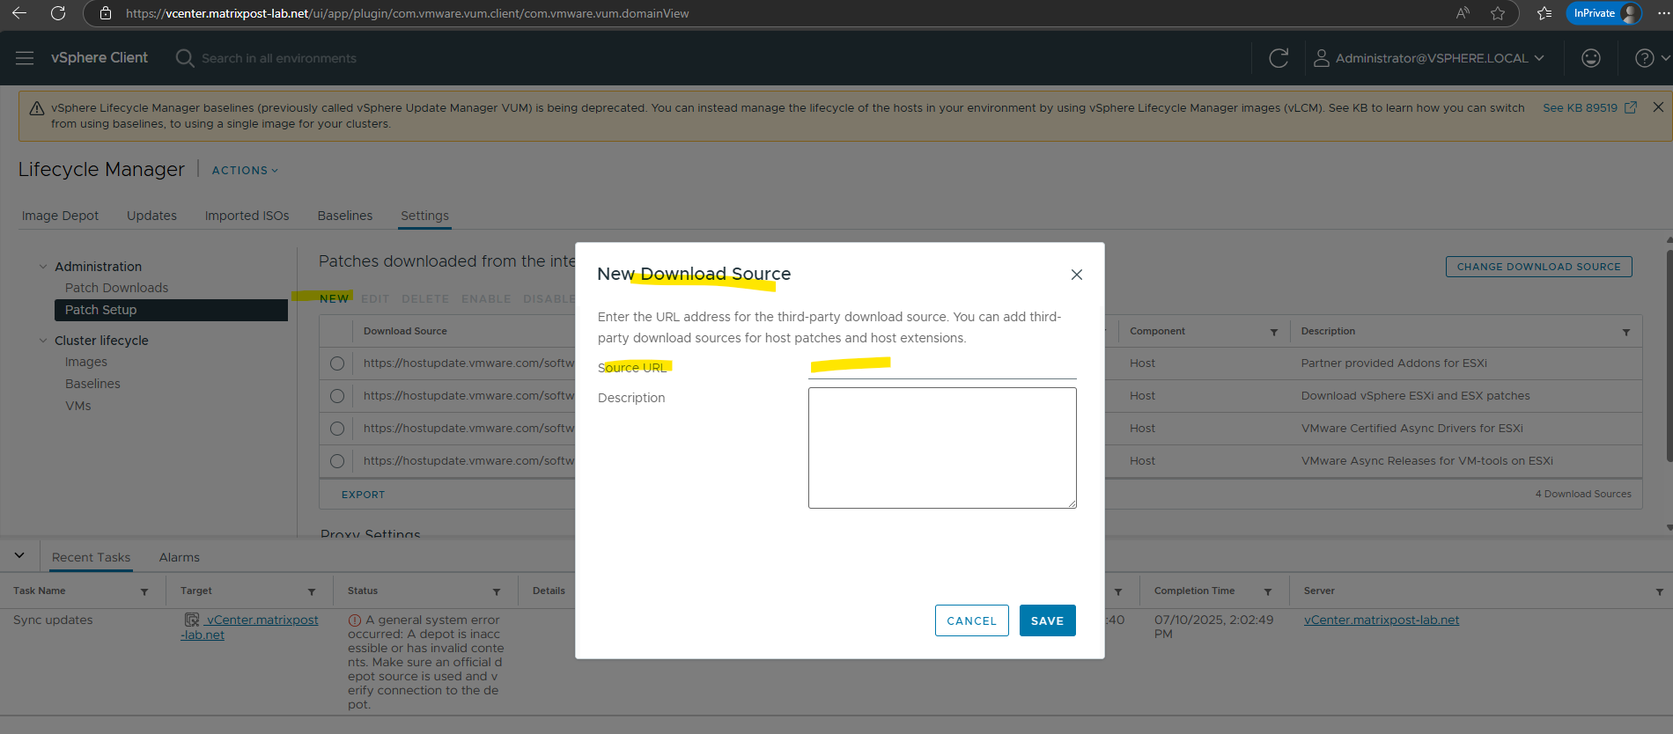
Task: Open the browser favorites list icon
Action: (x=1544, y=13)
